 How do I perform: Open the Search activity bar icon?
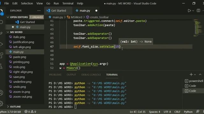tap(1, 22)
